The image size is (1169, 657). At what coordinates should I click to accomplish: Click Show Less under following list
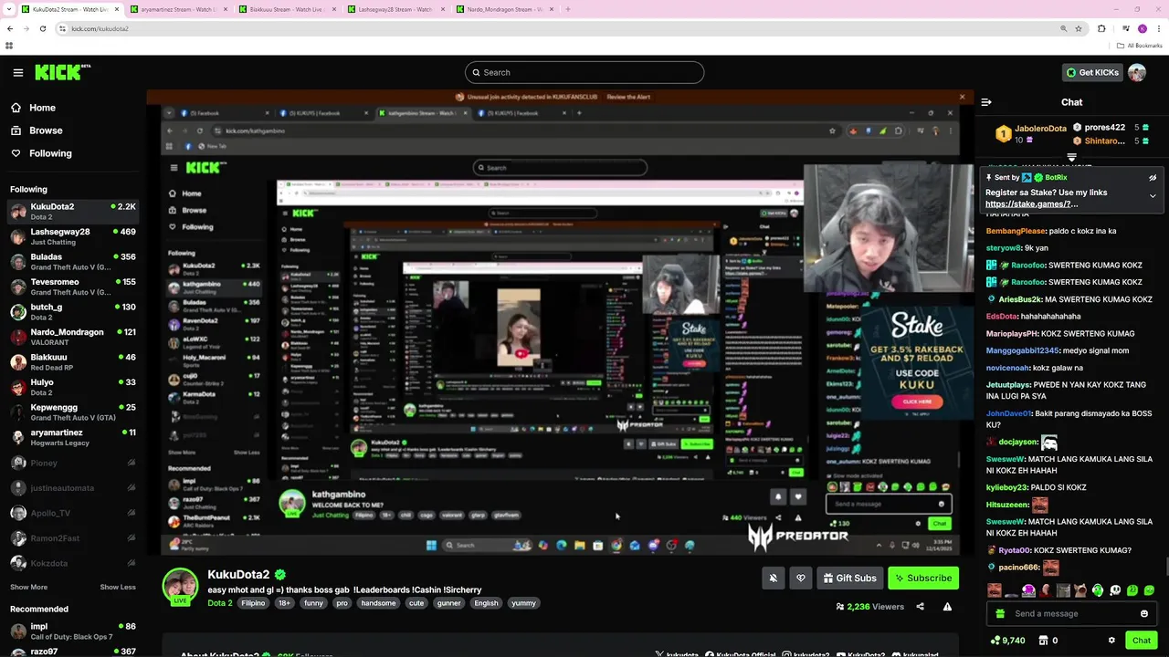coord(118,588)
